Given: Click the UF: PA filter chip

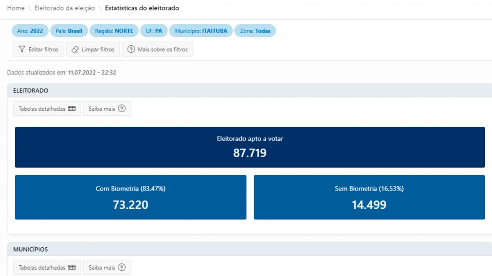Looking at the screenshot, I should (154, 31).
